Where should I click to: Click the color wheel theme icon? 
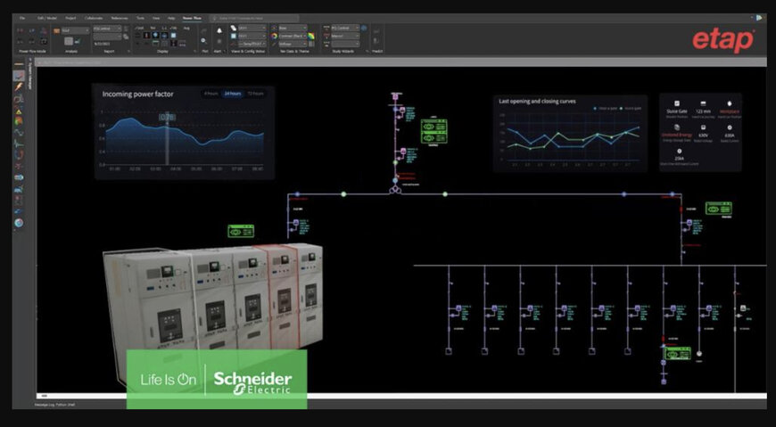274,37
